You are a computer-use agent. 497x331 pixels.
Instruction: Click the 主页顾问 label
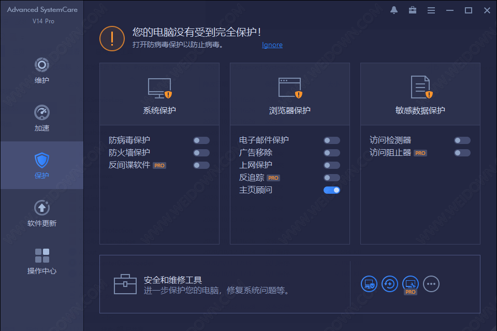[x=255, y=190]
